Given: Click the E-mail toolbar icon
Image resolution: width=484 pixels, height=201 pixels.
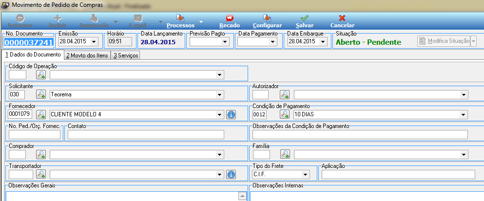Looking at the screenshot, I should pyautogui.click(x=137, y=18).
